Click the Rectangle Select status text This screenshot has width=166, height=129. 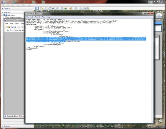click(15, 116)
